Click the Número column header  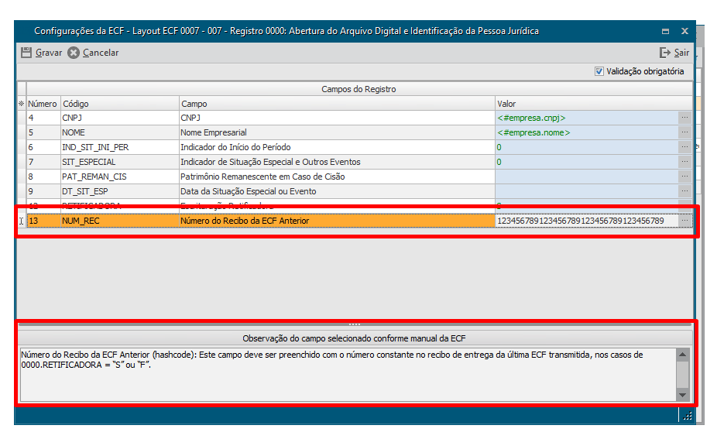[43, 104]
